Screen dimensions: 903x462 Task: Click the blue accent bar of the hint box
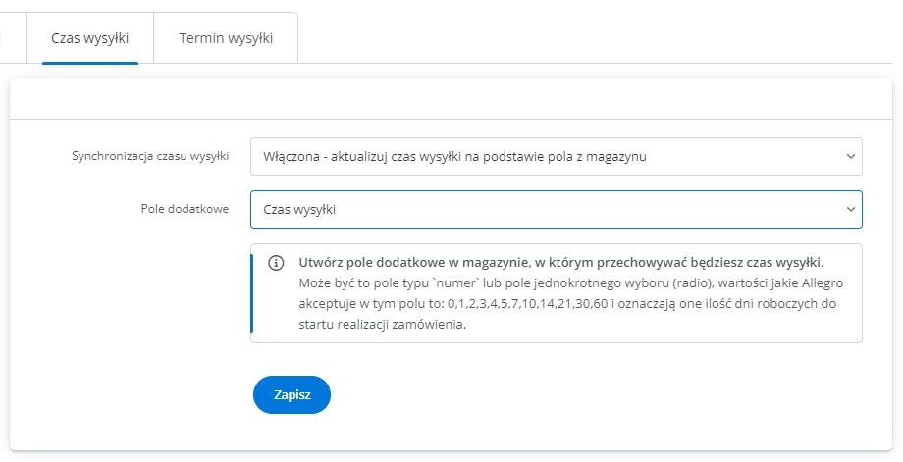[x=251, y=293]
